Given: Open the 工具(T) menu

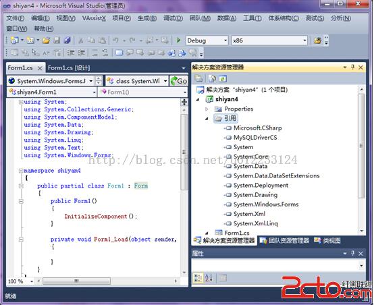Looking at the screenshot, I should tap(252, 18).
